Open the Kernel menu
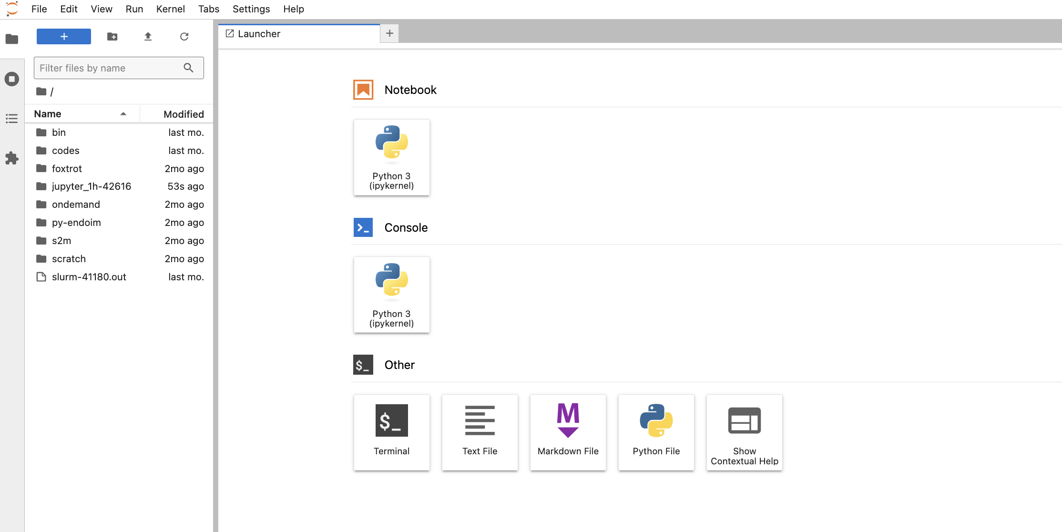The image size is (1062, 532). 170,9
